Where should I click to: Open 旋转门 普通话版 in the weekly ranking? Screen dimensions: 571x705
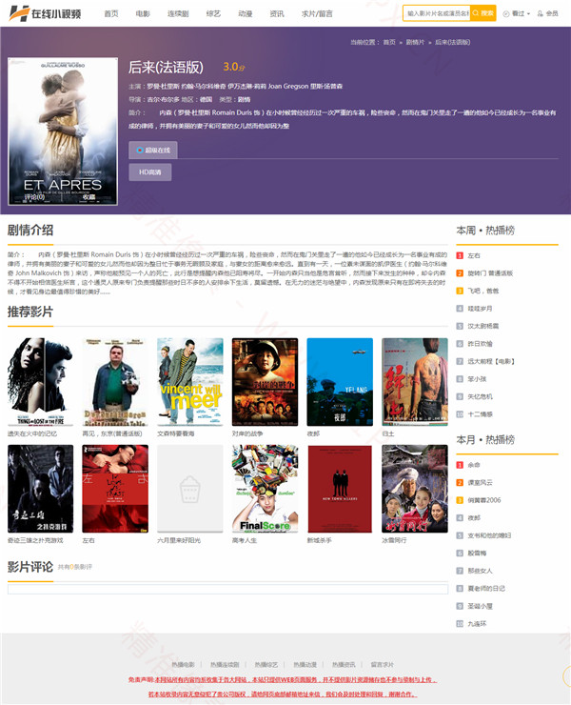coord(489,272)
